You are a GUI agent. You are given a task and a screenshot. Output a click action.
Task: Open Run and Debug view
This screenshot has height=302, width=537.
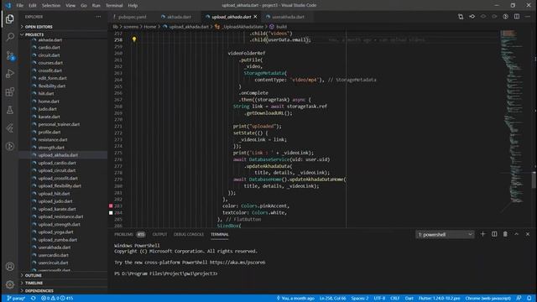[9, 74]
